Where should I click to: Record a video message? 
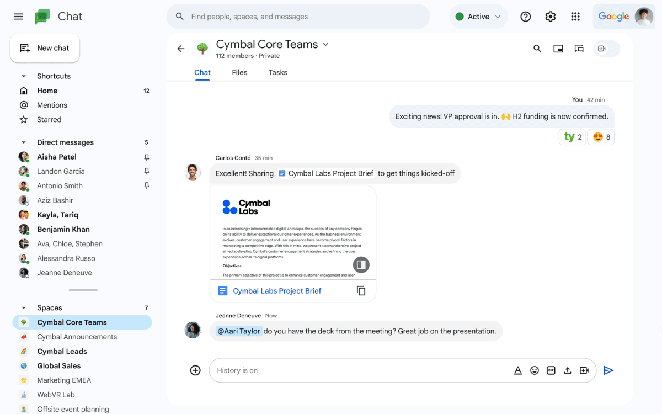tap(584, 370)
